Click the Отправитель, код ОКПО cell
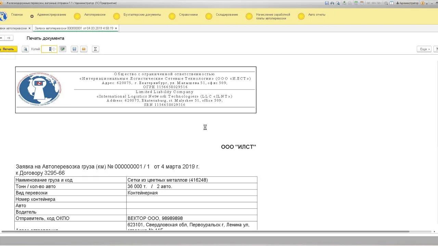 pos(70,218)
